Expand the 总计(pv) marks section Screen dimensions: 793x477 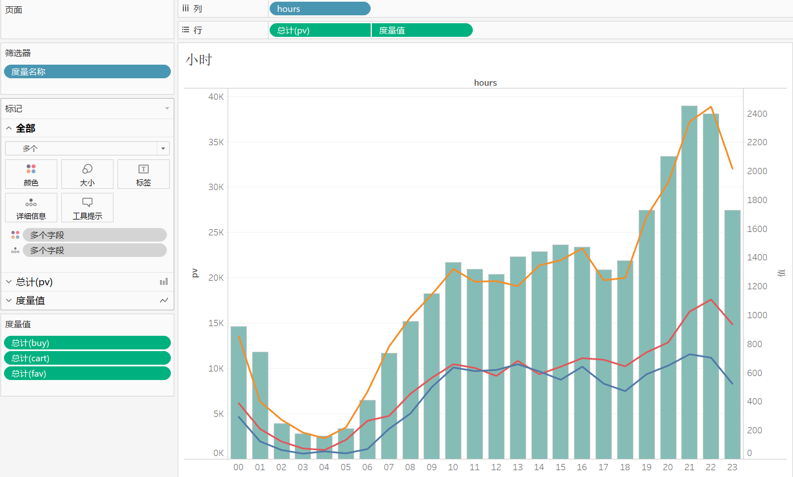pyautogui.click(x=9, y=282)
